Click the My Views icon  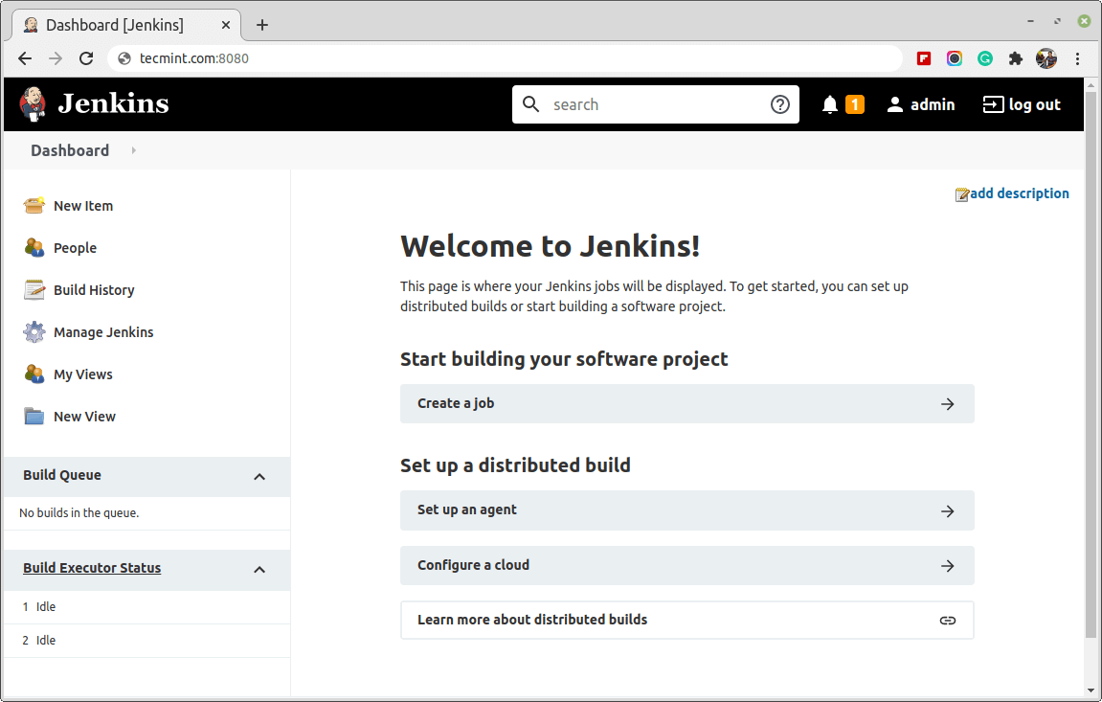click(x=34, y=374)
